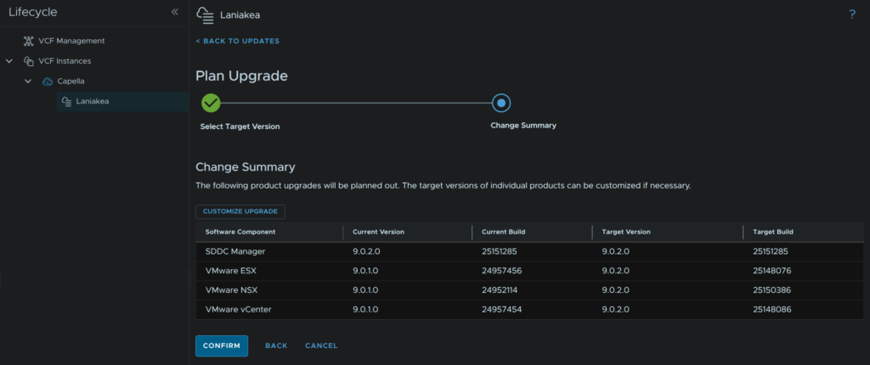Collapse the VCF Instances tree node
The height and width of the screenshot is (365, 870).
[x=9, y=61]
